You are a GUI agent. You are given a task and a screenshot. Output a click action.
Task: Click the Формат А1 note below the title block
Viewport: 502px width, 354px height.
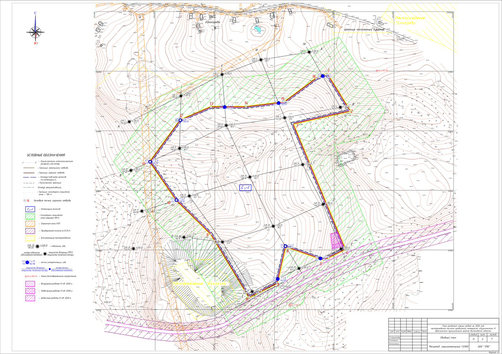[494, 352]
